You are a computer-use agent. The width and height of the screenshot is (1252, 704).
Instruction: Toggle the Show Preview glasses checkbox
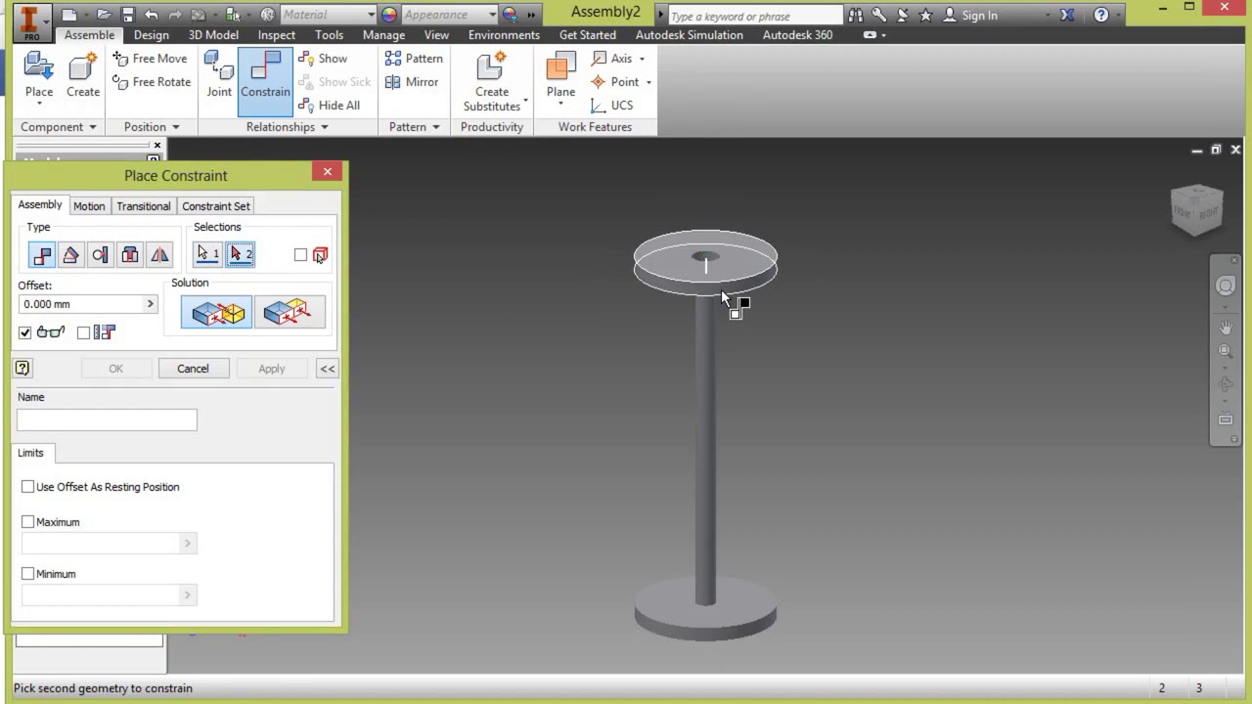[25, 332]
